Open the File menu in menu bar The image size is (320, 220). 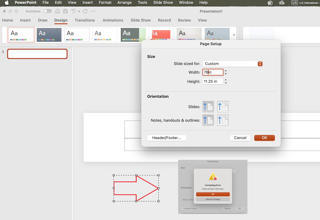click(x=45, y=3)
